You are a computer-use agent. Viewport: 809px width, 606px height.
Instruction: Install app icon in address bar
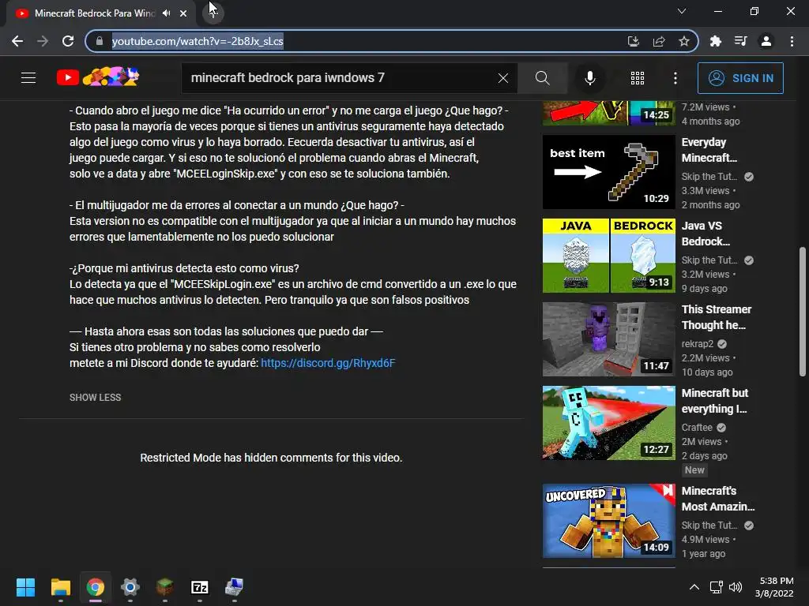pyautogui.click(x=633, y=41)
